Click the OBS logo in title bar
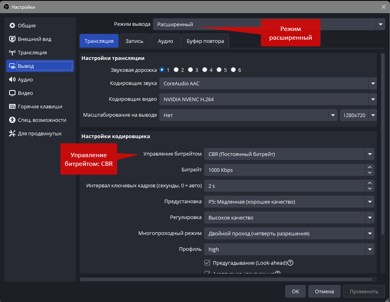 click(x=6, y=7)
